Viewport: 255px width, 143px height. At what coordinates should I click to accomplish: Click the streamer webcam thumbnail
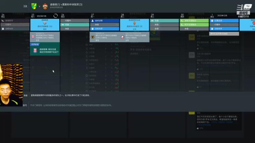(11, 85)
